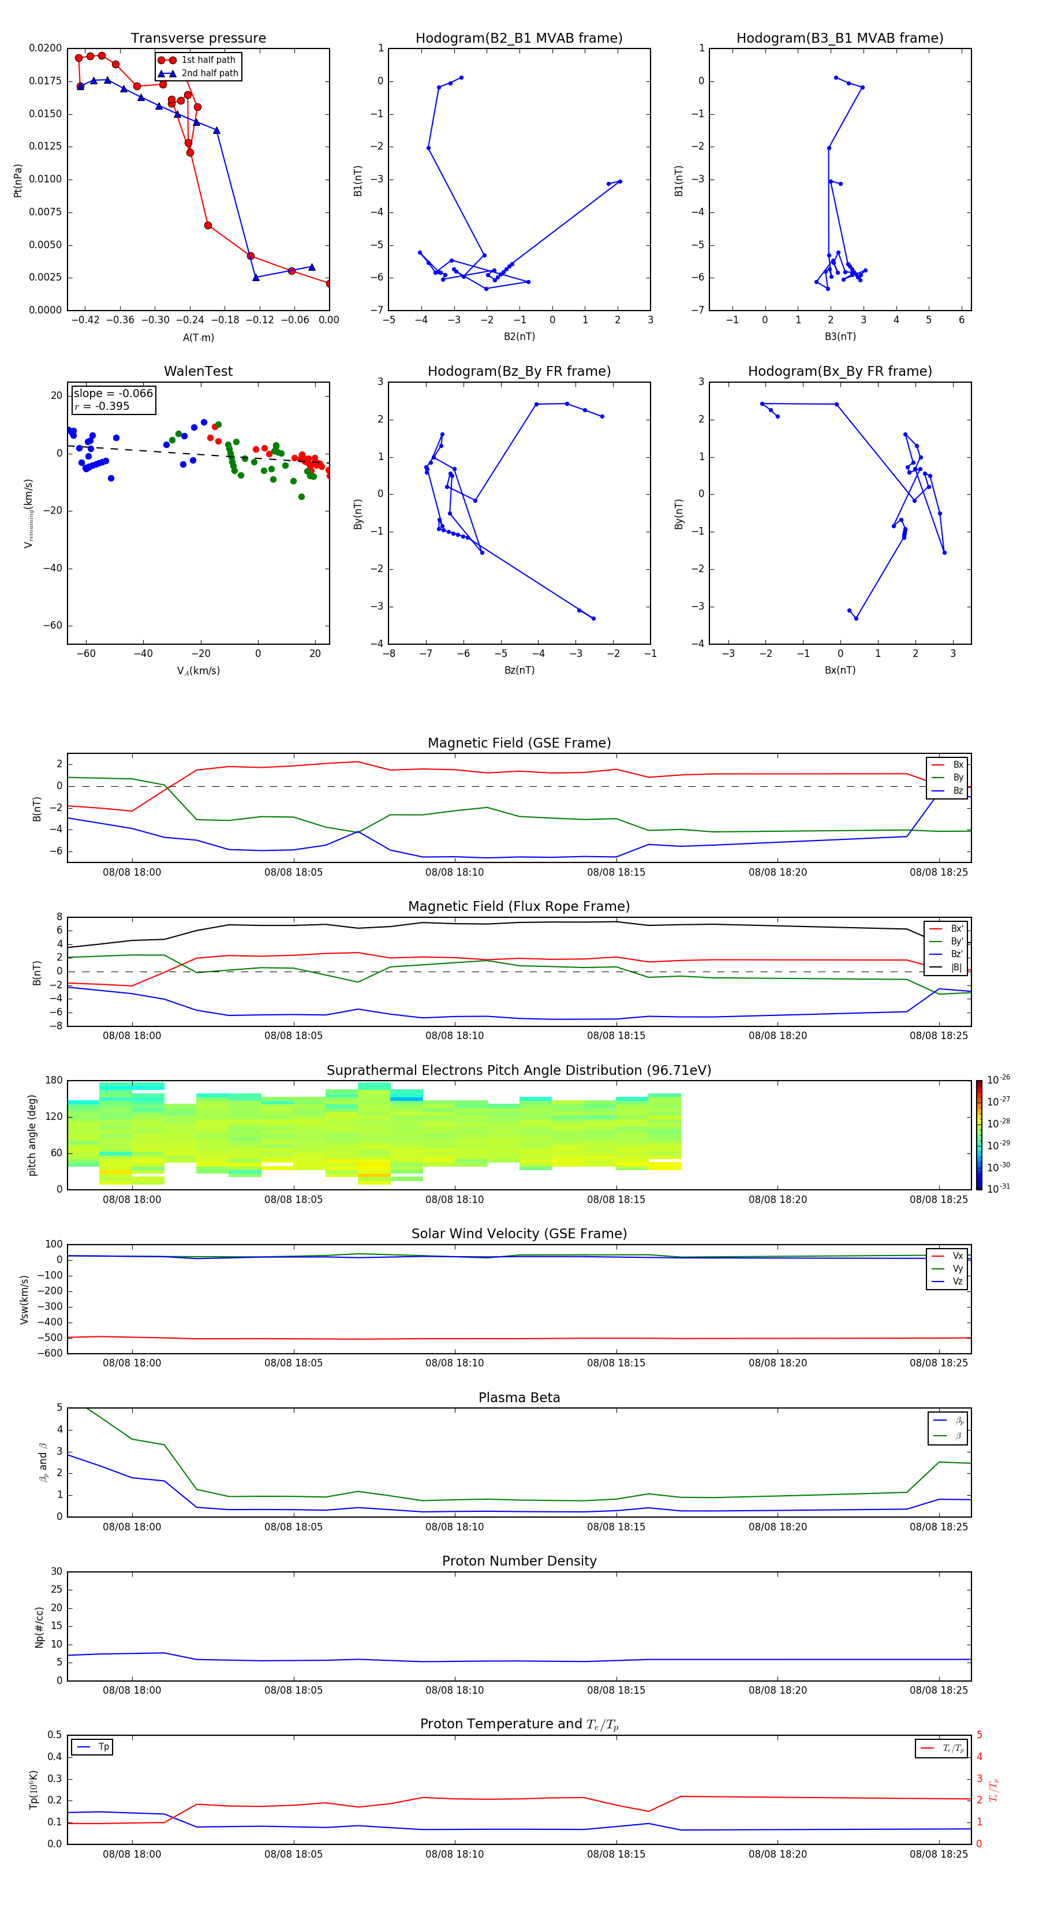Click the "Transverse pressure" plot title

198,39
